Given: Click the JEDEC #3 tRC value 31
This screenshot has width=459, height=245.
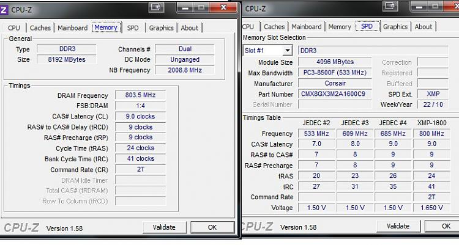Looking at the screenshot, I should click(x=355, y=186).
